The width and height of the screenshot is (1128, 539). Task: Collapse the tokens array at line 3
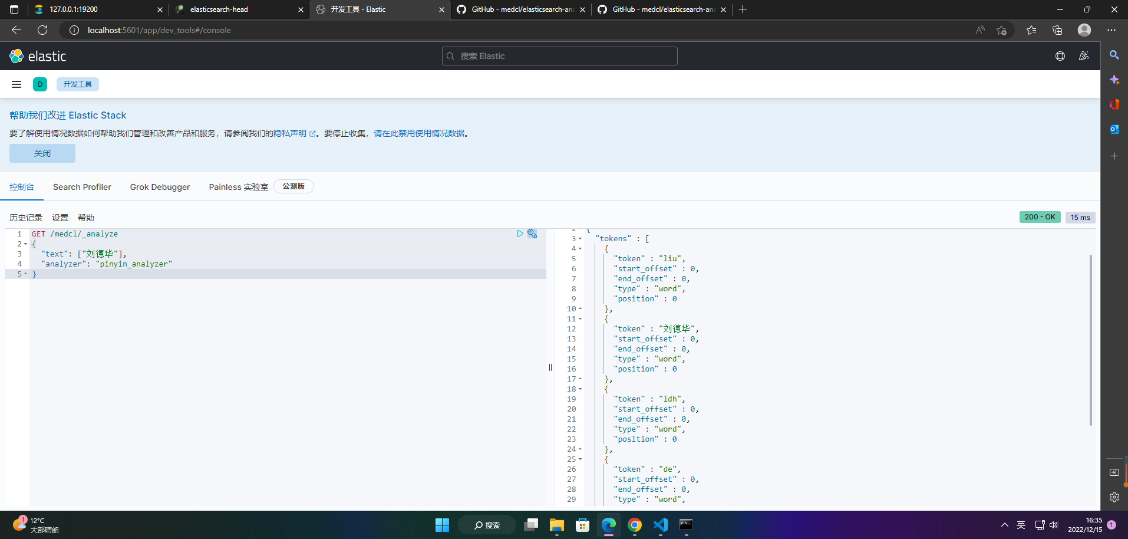tap(580, 239)
